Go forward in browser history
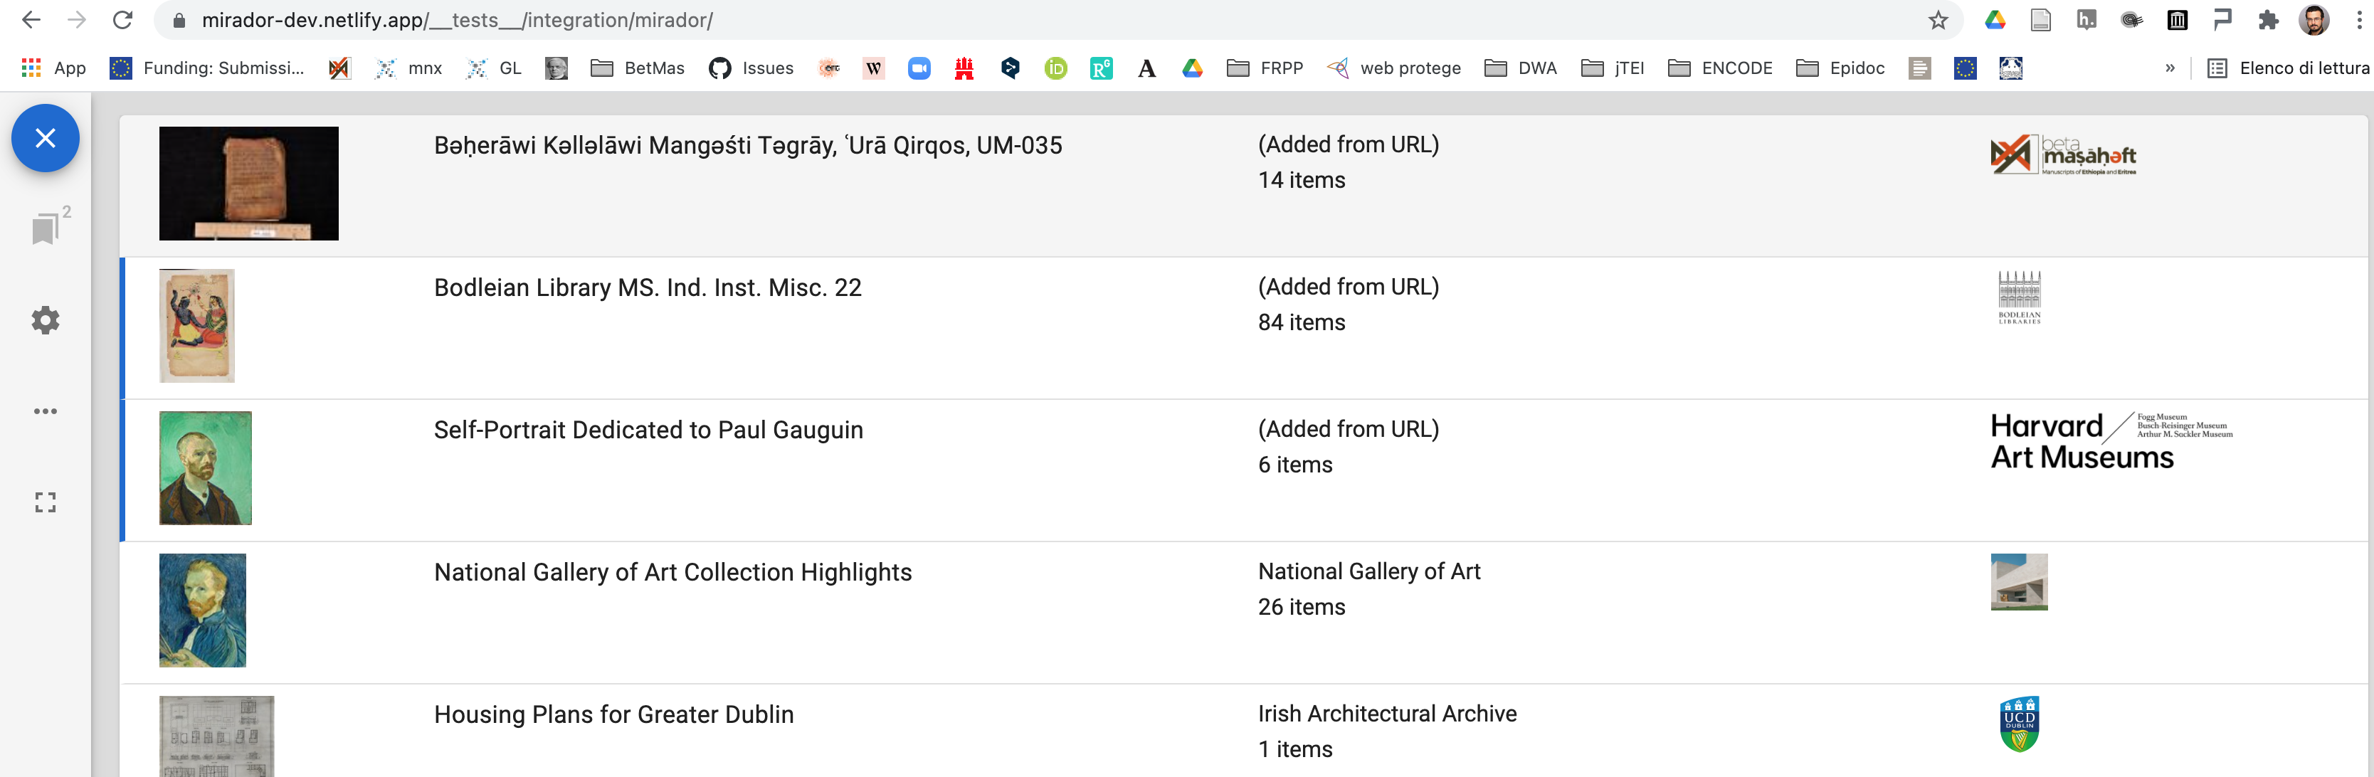Image resolution: width=2374 pixels, height=777 pixels. pos(76,20)
